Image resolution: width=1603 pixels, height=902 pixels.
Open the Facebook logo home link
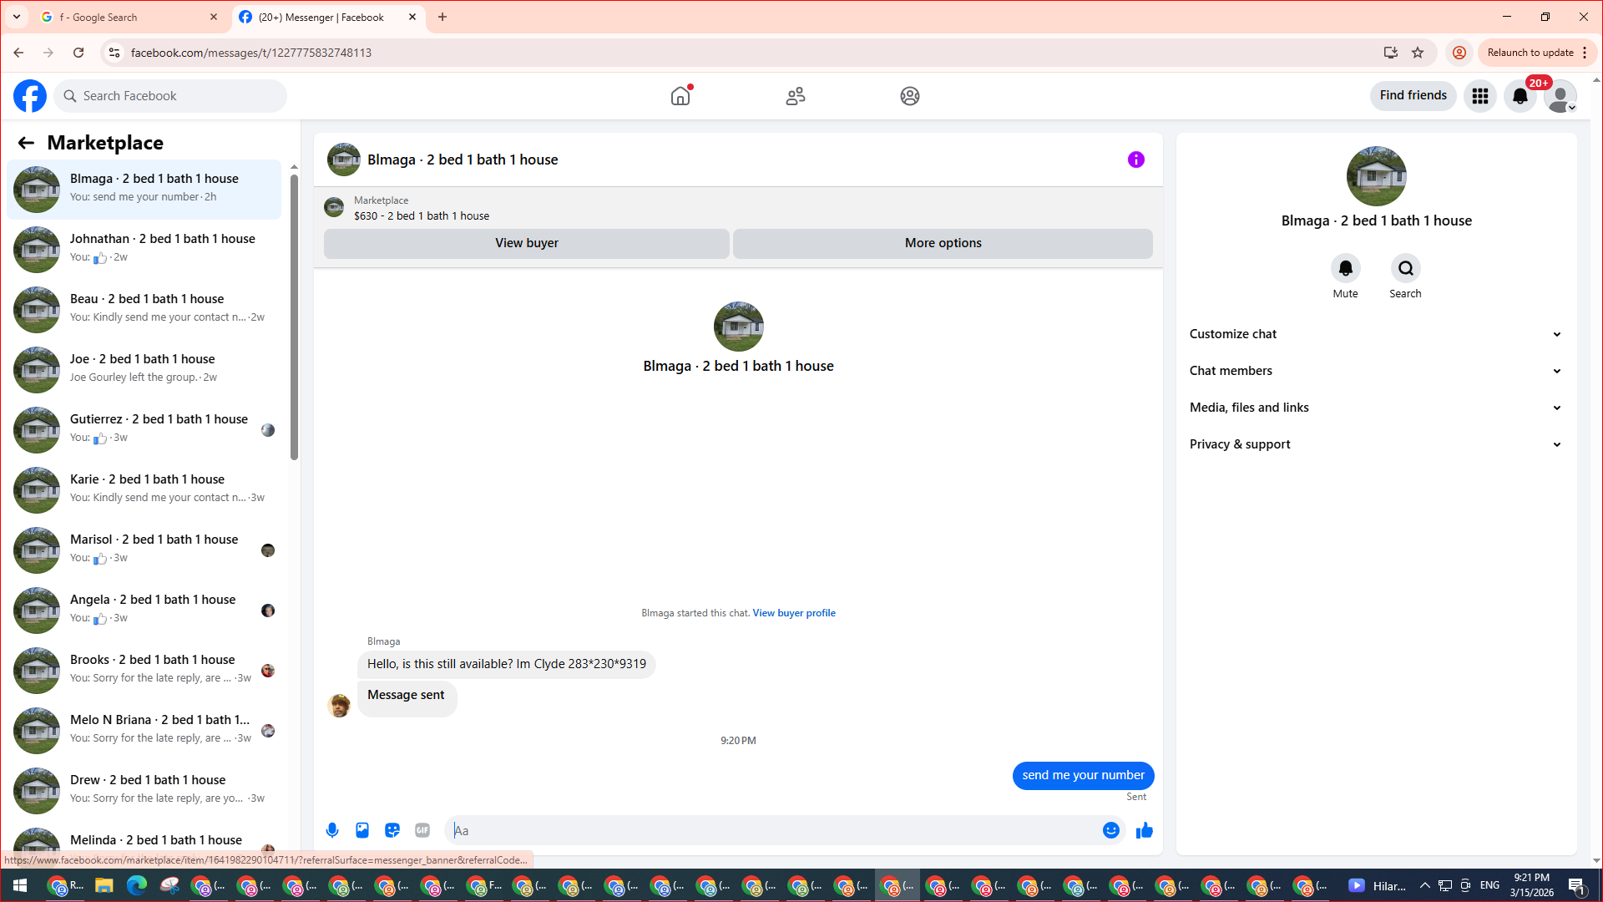coord(30,96)
